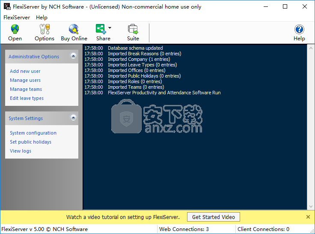The height and width of the screenshot is (234, 315).
Task: Collapse the System Settings panel
Action: 73,117
